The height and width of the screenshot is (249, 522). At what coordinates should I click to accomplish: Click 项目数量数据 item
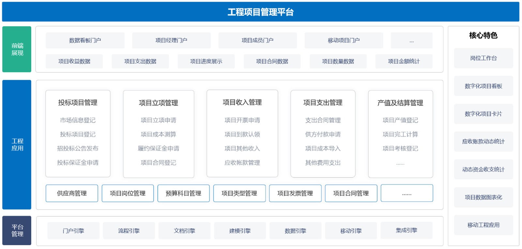(338, 61)
